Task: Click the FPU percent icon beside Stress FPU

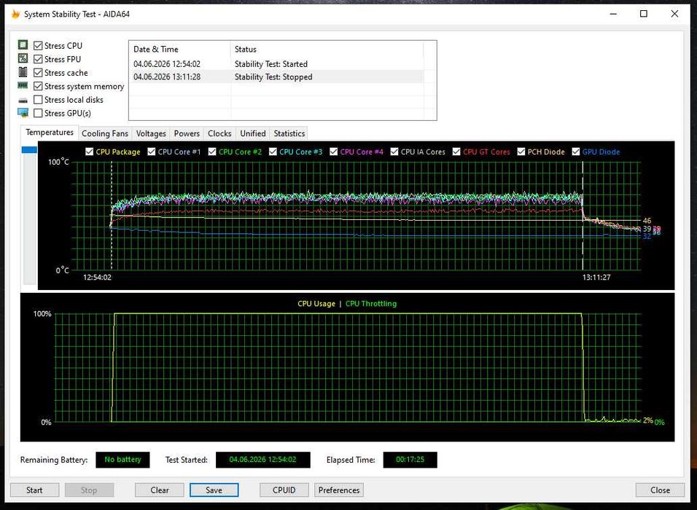Action: tap(23, 58)
